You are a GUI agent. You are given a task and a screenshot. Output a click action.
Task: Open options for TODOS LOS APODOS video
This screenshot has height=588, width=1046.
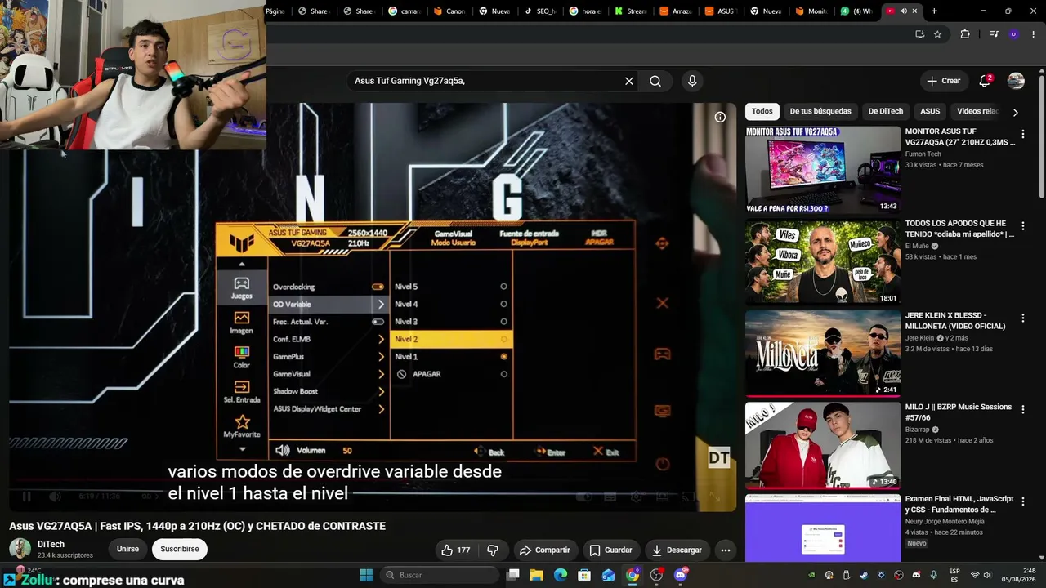point(1022,226)
